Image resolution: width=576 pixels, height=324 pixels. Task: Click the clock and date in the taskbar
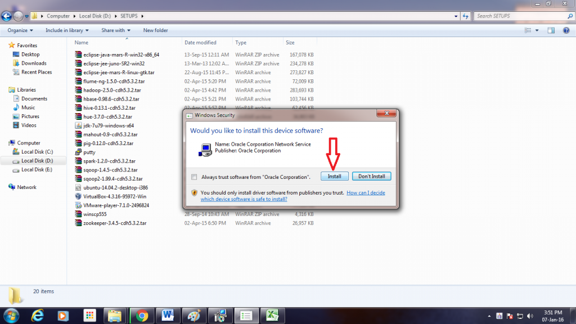pos(553,316)
